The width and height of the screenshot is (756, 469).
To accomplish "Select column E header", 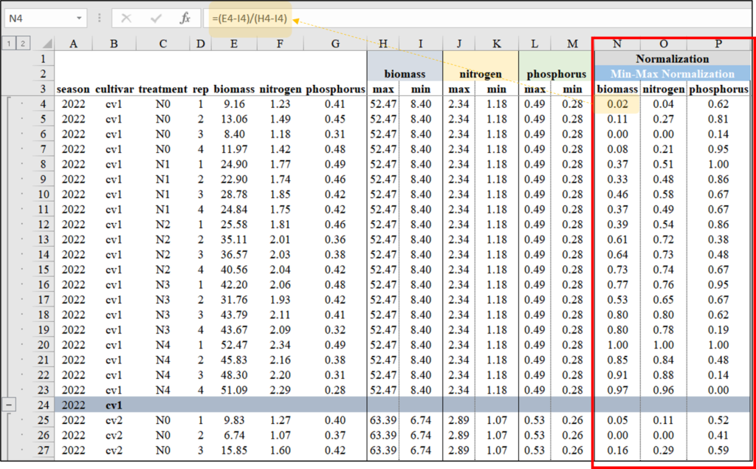I will click(233, 44).
